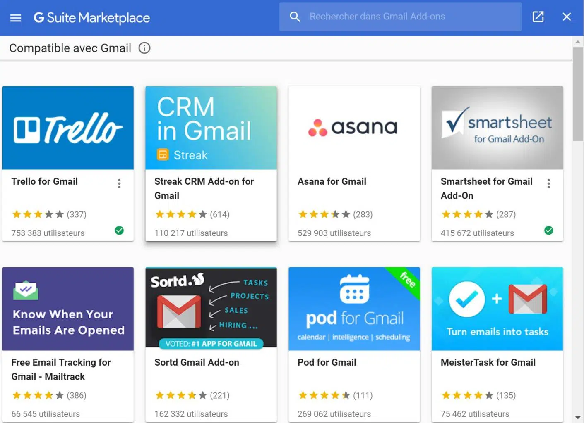Select the Asana for Gmail title

click(332, 181)
